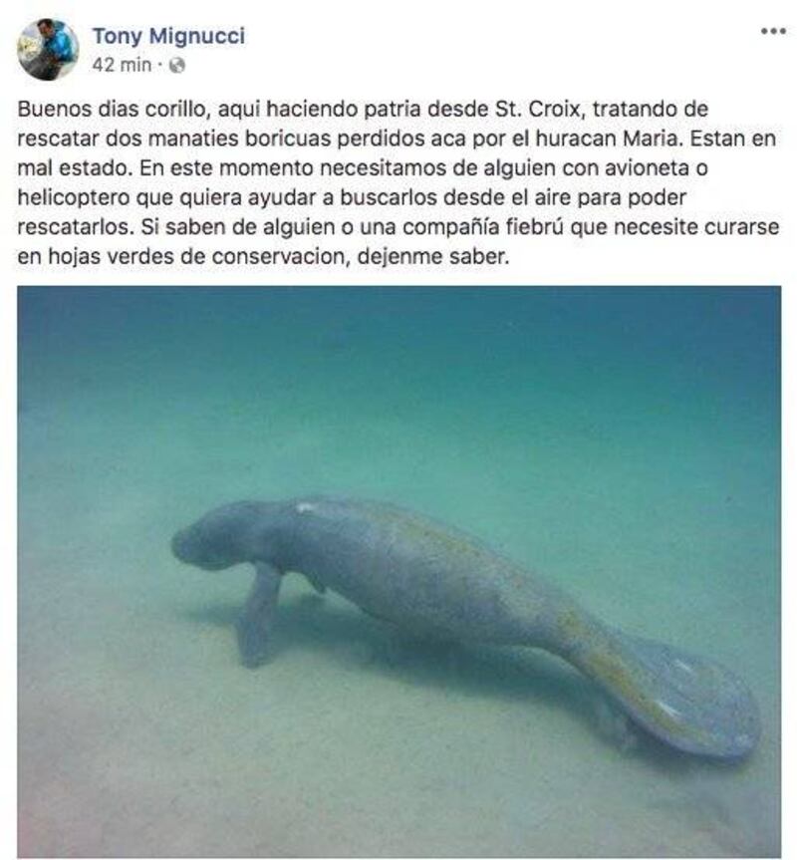Click the word 'helicoptero' in the post
The width and height of the screenshot is (797, 860).
click(x=74, y=197)
